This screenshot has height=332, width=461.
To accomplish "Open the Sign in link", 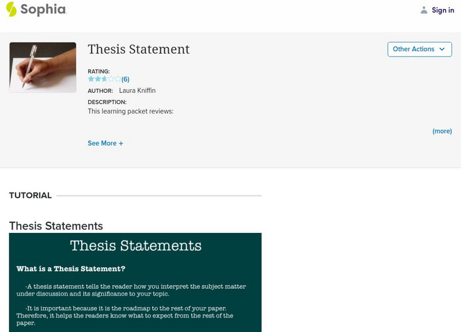I will [x=443, y=10].
